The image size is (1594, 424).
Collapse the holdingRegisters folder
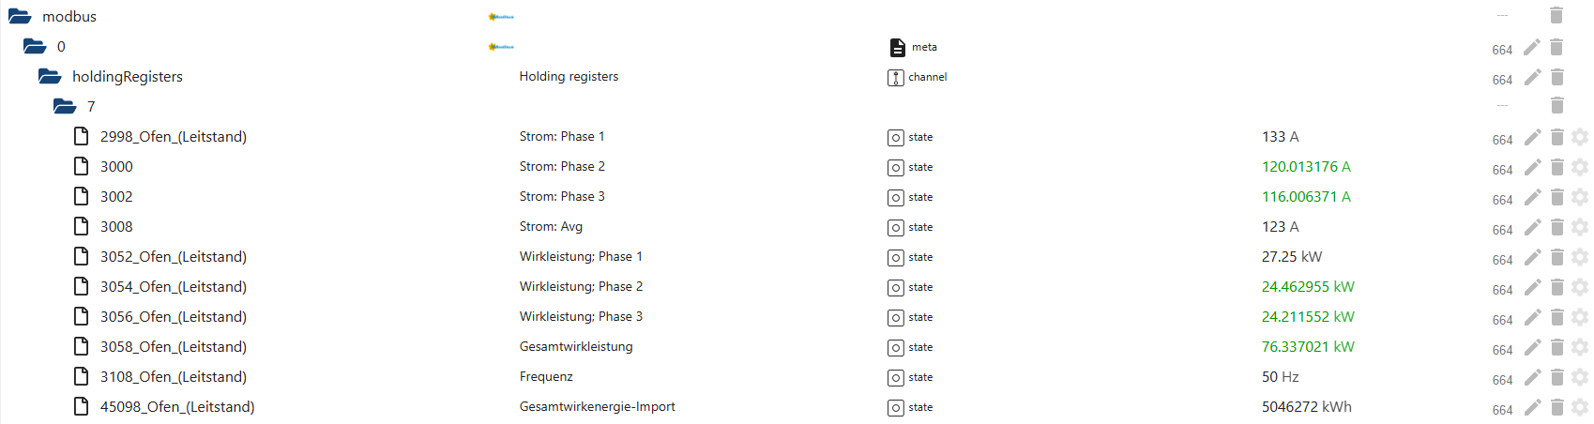(50, 76)
